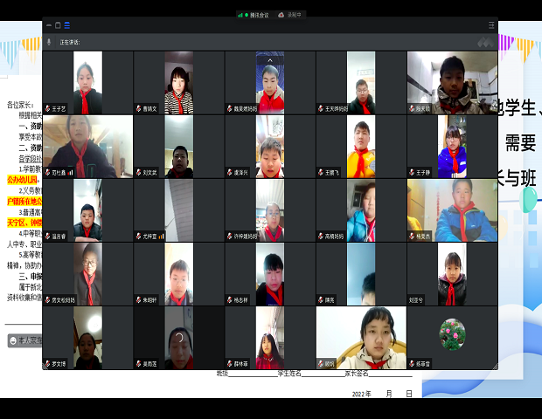Check the green network signal bars icon

[x=240, y=15]
